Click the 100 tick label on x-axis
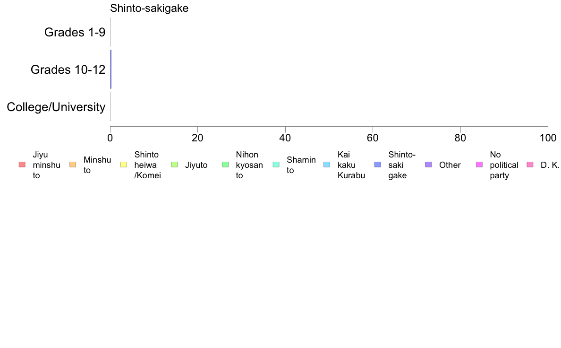 548,138
